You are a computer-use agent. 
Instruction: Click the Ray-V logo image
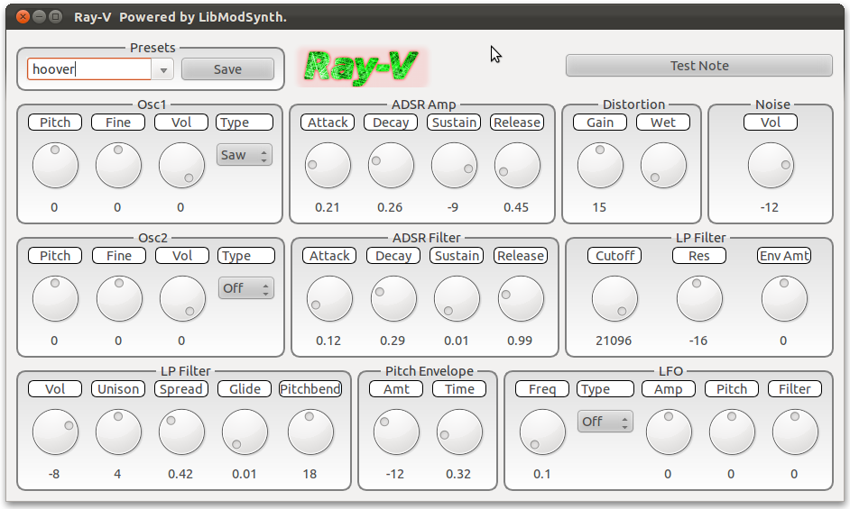365,67
